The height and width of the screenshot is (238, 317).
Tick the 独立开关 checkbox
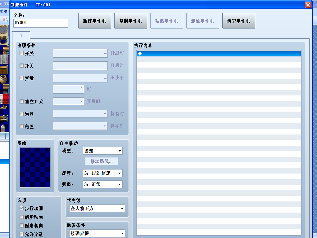click(x=22, y=102)
